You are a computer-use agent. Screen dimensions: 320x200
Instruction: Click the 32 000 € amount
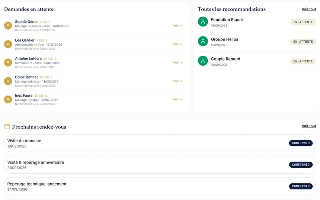click(50, 59)
